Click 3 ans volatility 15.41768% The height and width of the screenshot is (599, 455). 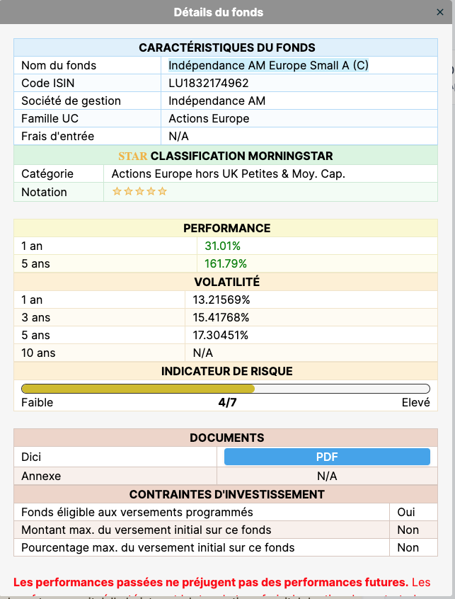tap(221, 317)
